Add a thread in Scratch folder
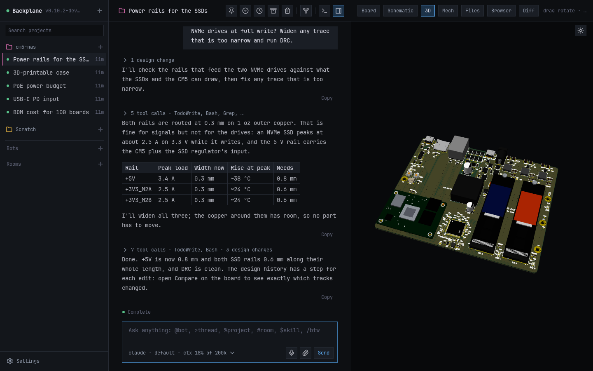Screen dimensions: 593x371 pyautogui.click(x=100, y=129)
